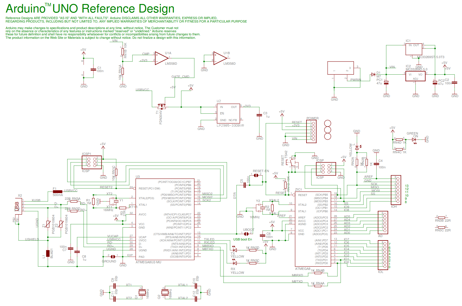The height and width of the screenshot is (306, 462).
Task: Select the T1 FDN304V MOSFET symbol
Action: pos(162,106)
